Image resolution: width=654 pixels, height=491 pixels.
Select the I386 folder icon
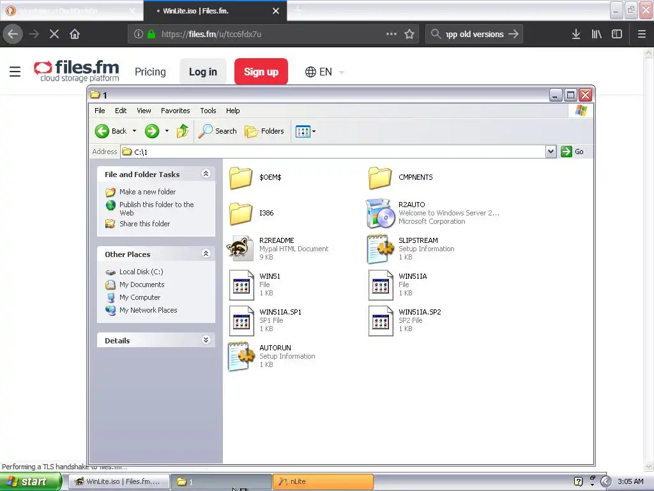[241, 214]
